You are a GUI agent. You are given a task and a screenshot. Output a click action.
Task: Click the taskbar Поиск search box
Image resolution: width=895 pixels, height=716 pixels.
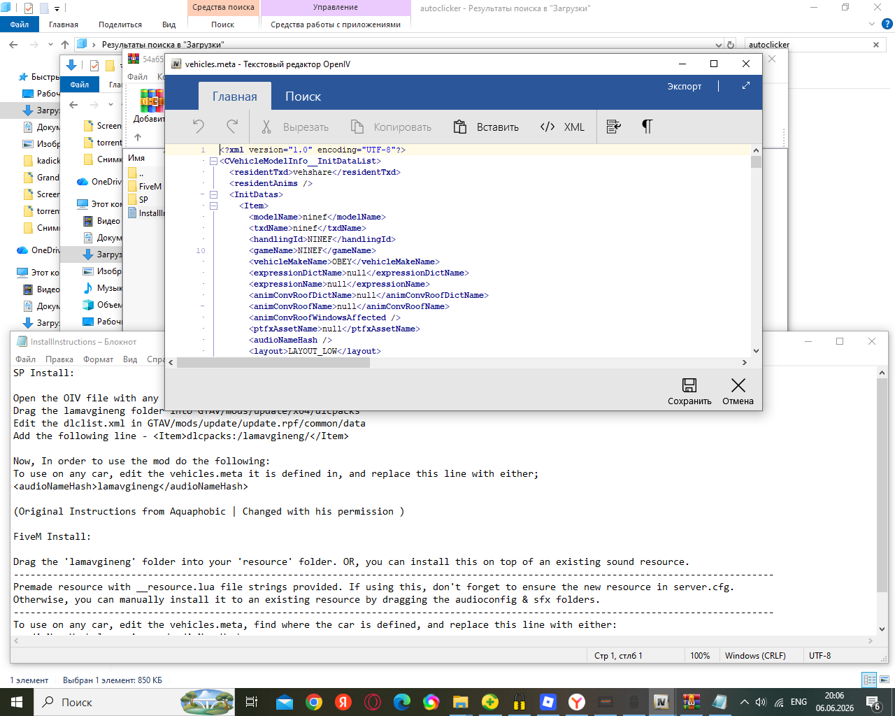coord(134,702)
